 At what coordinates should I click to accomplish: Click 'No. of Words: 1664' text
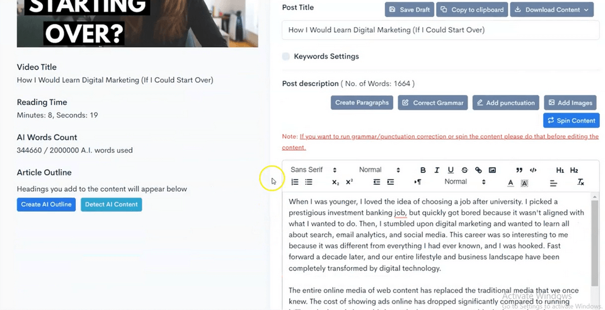pyautogui.click(x=377, y=84)
